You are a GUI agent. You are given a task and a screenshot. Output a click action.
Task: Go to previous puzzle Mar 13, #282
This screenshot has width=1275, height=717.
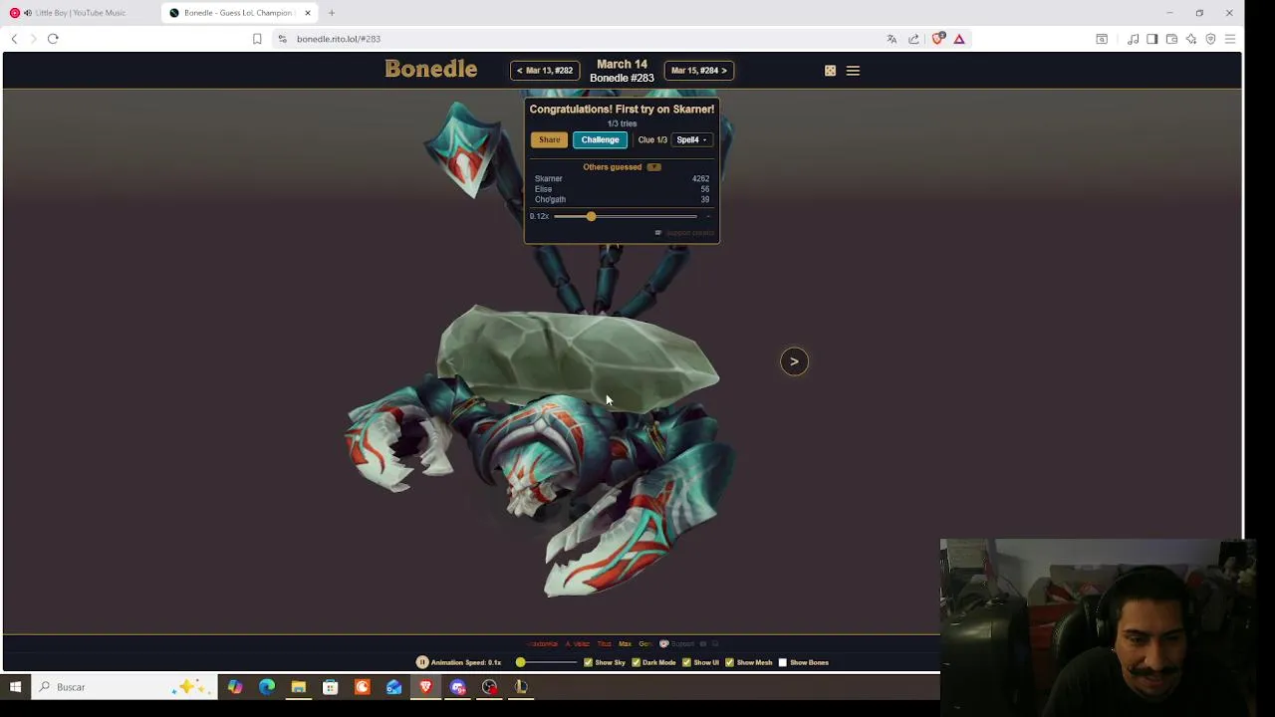545,71
